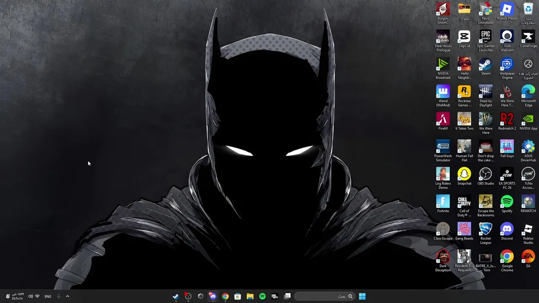The image size is (539, 303).
Task: Open the taskbar clock and date
Action: (x=18, y=296)
